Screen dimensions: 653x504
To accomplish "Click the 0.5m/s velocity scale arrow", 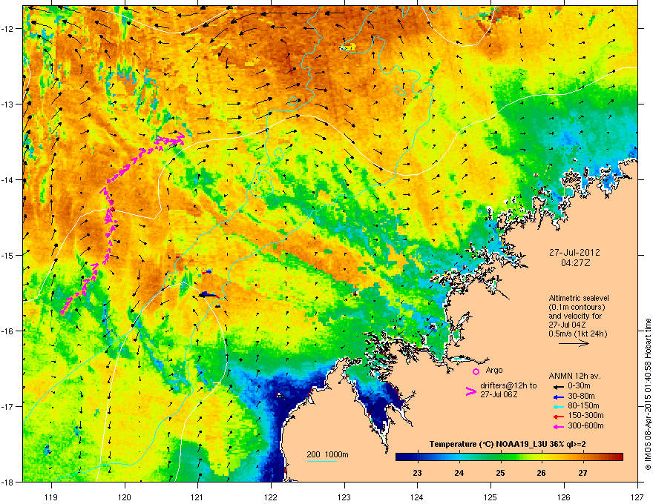I will tap(574, 343).
